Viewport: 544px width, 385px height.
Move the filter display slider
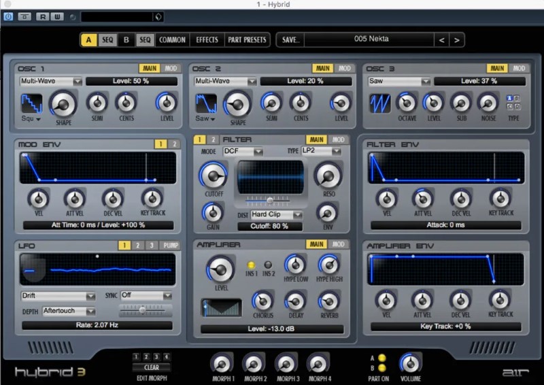[270, 200]
